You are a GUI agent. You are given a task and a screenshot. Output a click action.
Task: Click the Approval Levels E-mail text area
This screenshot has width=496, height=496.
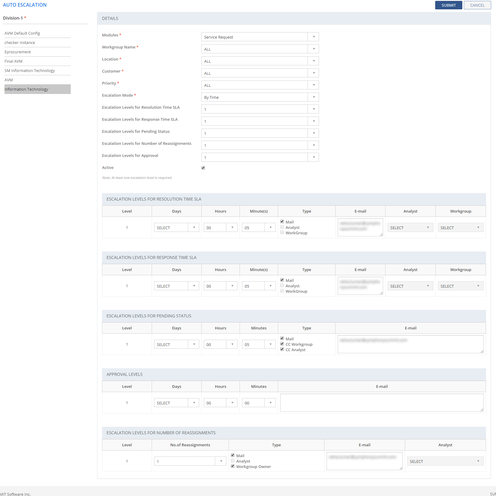pyautogui.click(x=381, y=402)
